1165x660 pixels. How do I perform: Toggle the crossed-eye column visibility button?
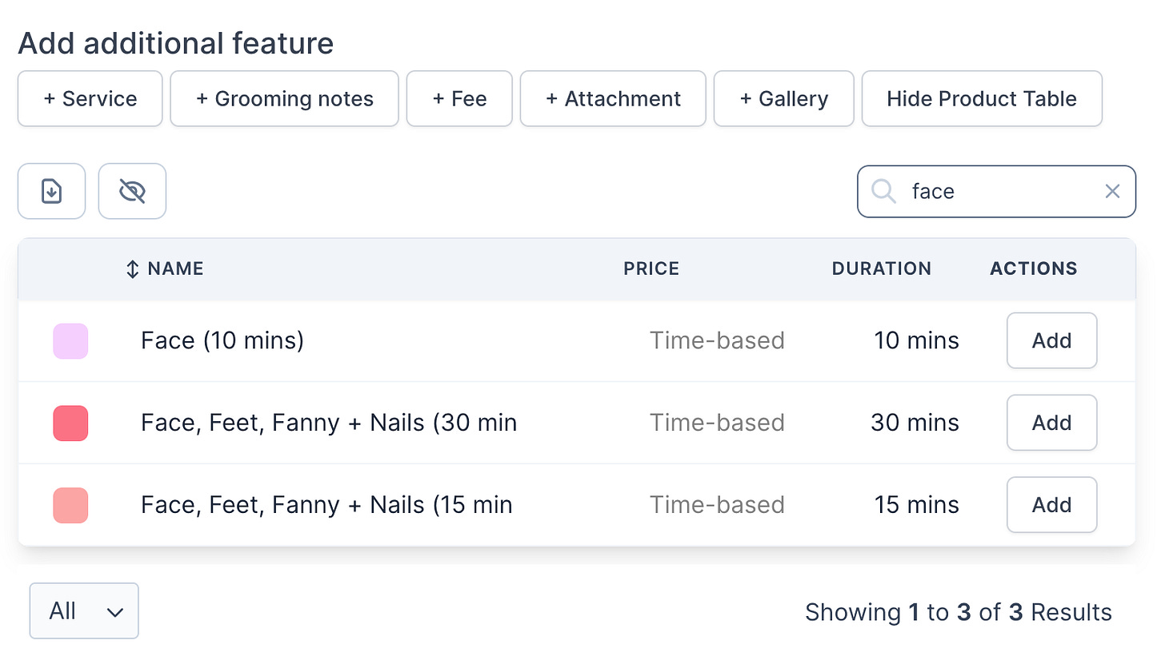tap(132, 191)
